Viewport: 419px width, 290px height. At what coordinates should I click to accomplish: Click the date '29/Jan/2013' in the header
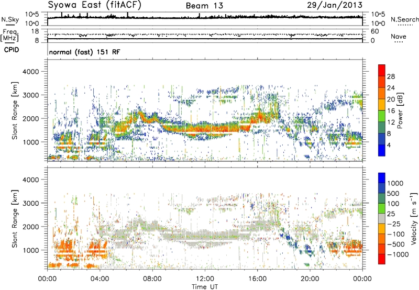(x=335, y=5)
